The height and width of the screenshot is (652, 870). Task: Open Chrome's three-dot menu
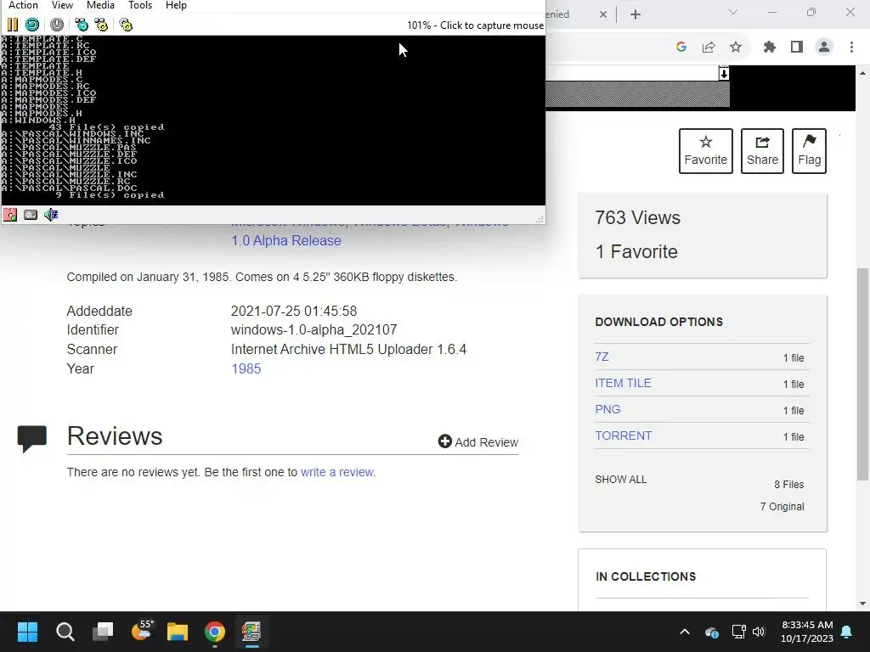point(851,48)
